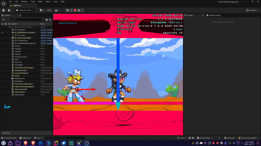Sort by the Item Label column
The width and height of the screenshot is (261, 146).
click(x=13, y=24)
